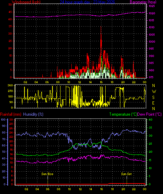Viewport: 163px width, 194px height.
Task: Click the 975 barometer axis value
Action: (x=151, y=77)
